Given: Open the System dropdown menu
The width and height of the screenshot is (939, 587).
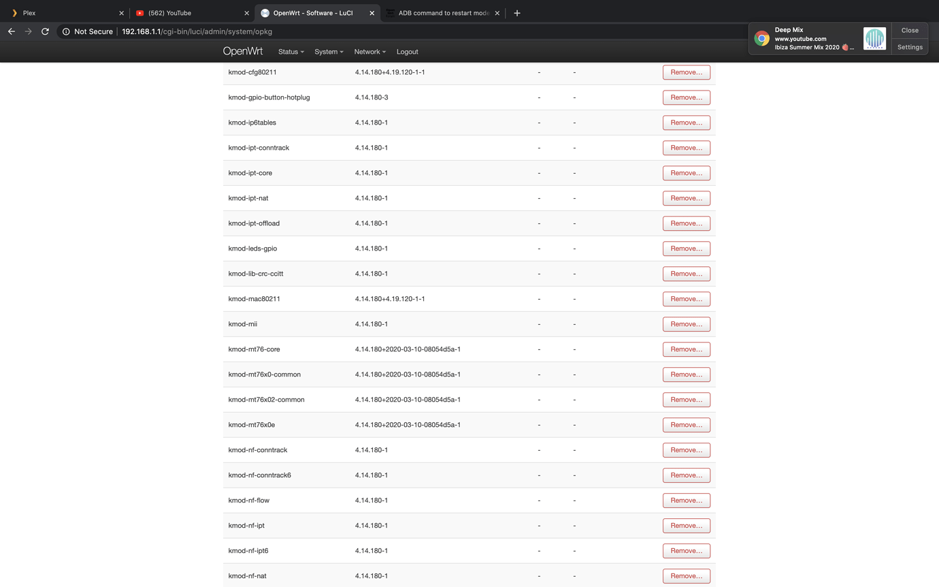Looking at the screenshot, I should 329,52.
